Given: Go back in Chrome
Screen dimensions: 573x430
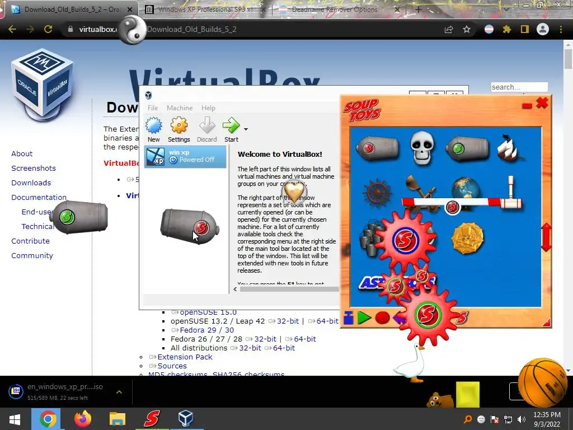Looking at the screenshot, I should (x=12, y=29).
